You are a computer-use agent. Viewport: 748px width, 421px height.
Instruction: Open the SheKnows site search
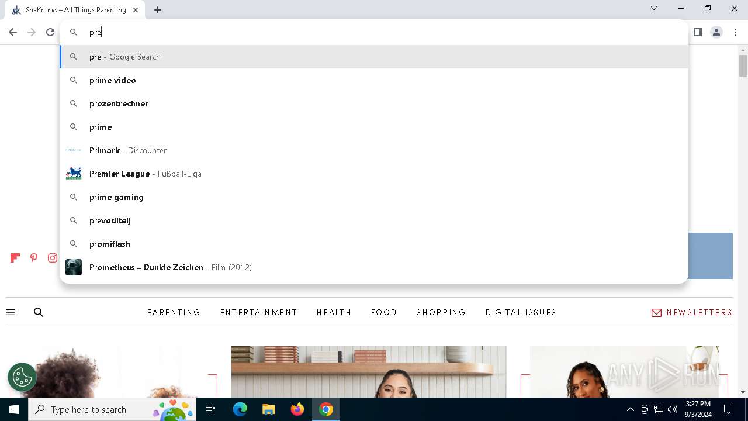pos(39,312)
